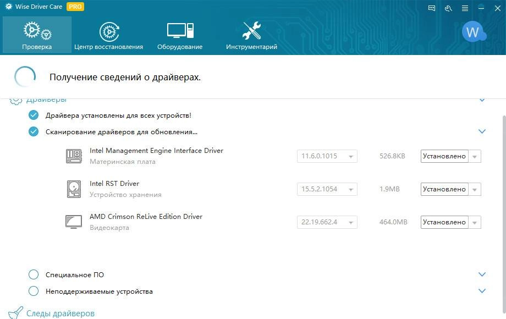Click the PRO badge
This screenshot has width=506, height=319.
click(75, 7)
